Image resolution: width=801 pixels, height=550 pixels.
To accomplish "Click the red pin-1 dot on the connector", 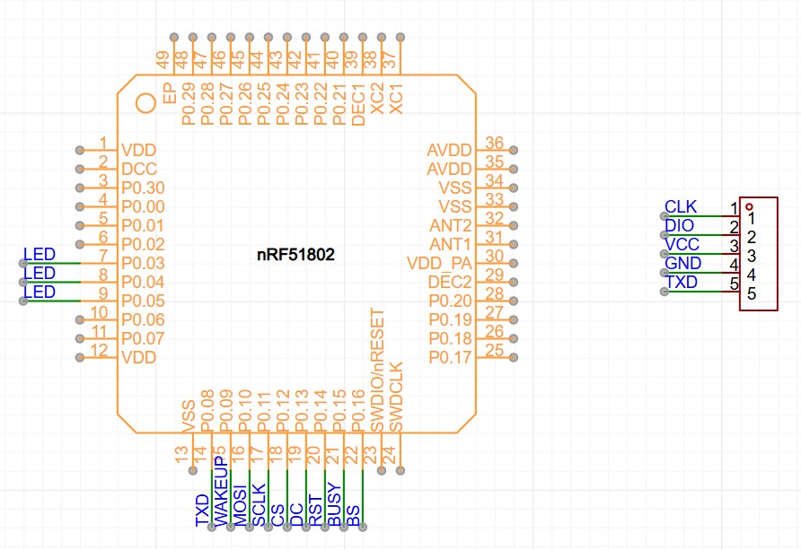I will [x=749, y=206].
